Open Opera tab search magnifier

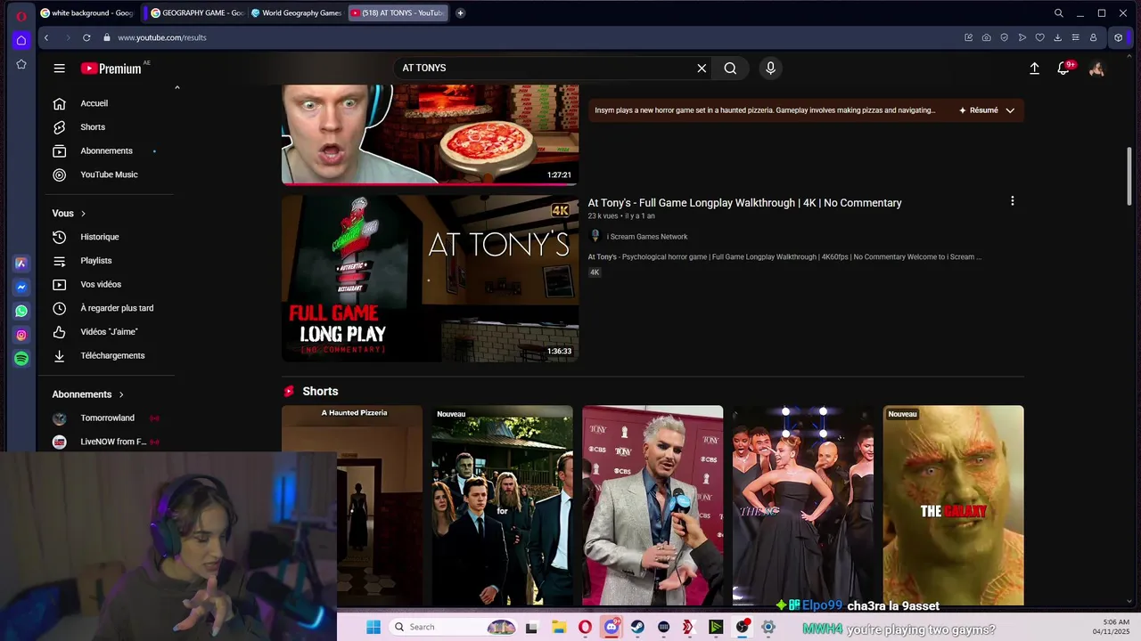[x=1058, y=13]
